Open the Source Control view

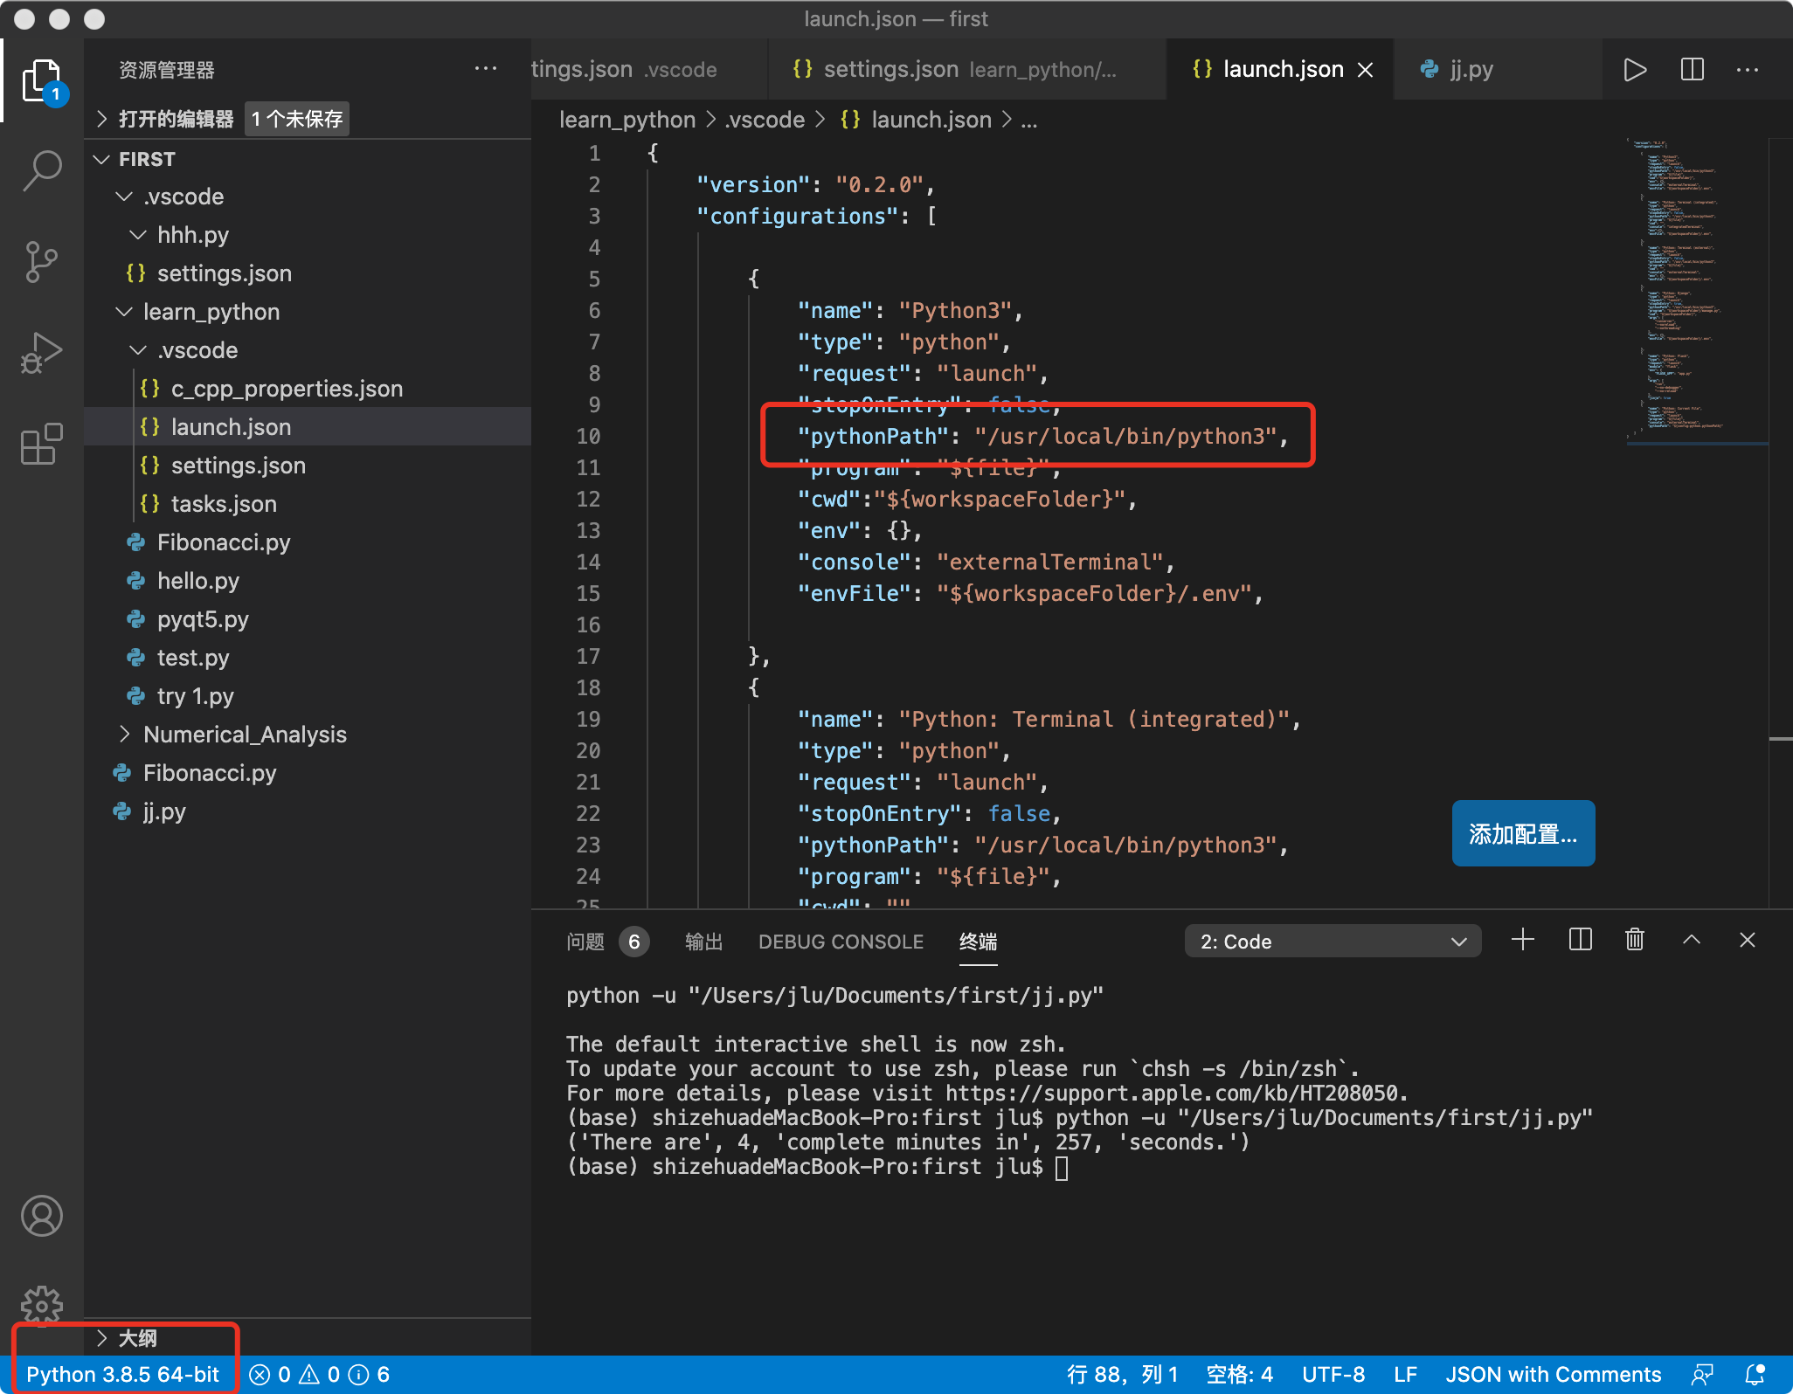tap(40, 262)
